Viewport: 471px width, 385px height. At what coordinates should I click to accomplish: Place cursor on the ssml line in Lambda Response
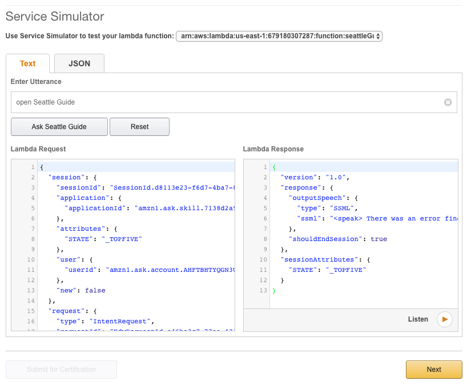(377, 218)
